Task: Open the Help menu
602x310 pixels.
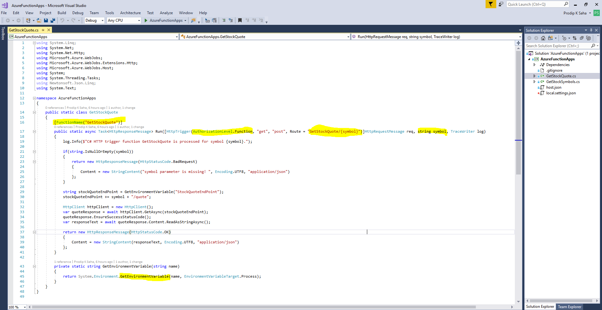Action: point(203,13)
